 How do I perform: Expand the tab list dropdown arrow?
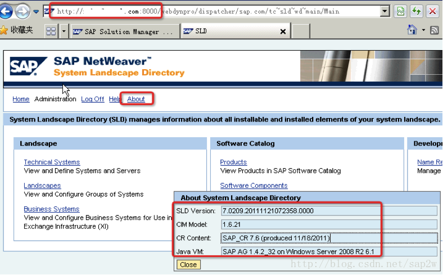(x=64, y=31)
